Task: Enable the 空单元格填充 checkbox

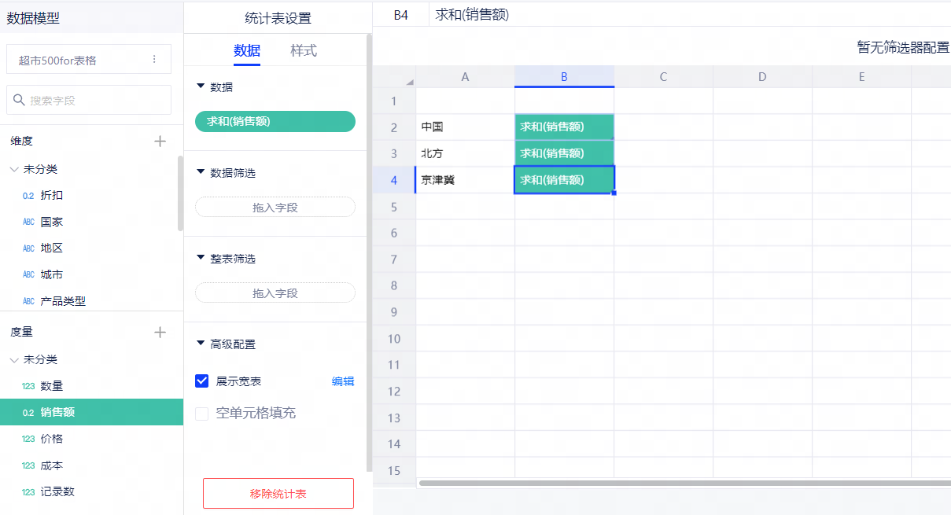Action: pyautogui.click(x=201, y=414)
